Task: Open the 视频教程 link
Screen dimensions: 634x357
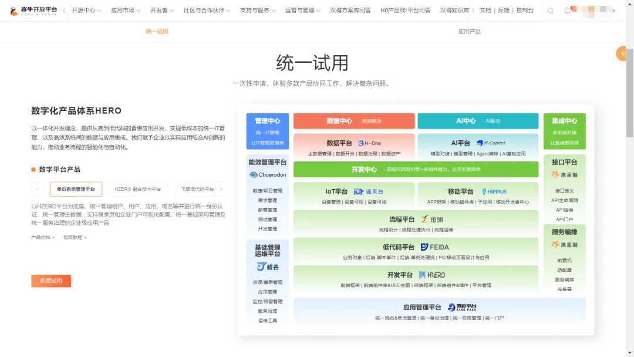Action: [75, 237]
